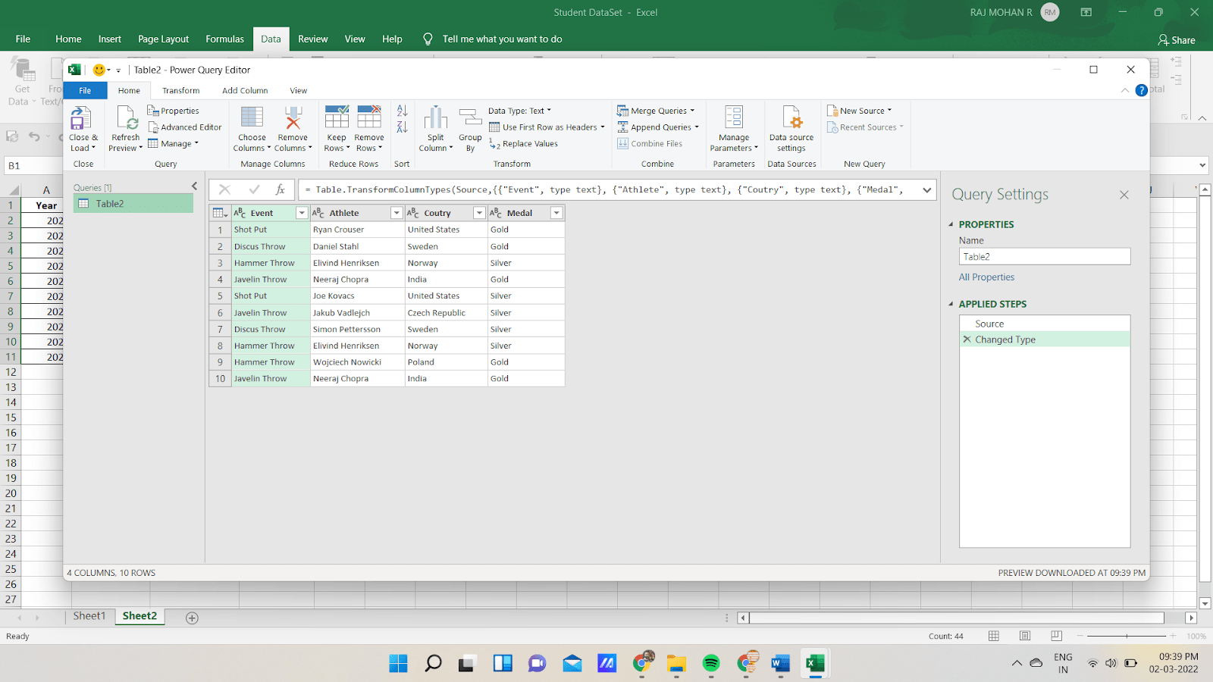Expand the formula bar with its chevron
The width and height of the screenshot is (1213, 682).
point(926,189)
